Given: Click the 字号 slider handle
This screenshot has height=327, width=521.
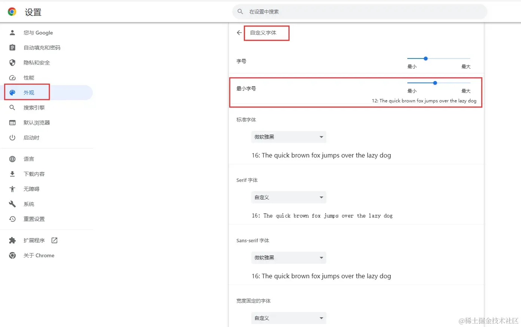Looking at the screenshot, I should (x=426, y=58).
